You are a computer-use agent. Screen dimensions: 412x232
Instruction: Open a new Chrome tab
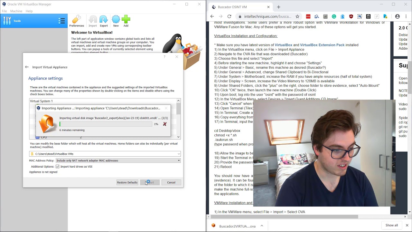pyautogui.click(x=278, y=7)
